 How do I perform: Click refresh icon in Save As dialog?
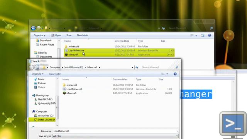(x=137, y=68)
